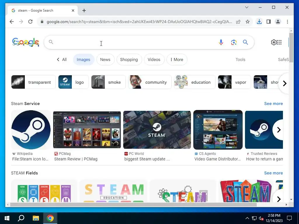Open the taskbar clock and date
Viewport: 299px width, 224px height.
tap(274, 218)
